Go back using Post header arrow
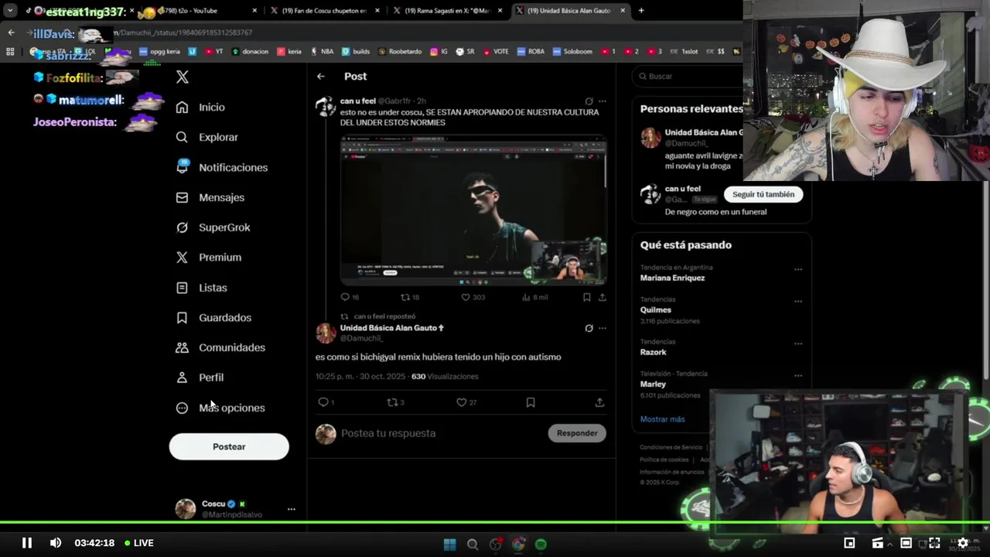The width and height of the screenshot is (990, 557). click(321, 77)
